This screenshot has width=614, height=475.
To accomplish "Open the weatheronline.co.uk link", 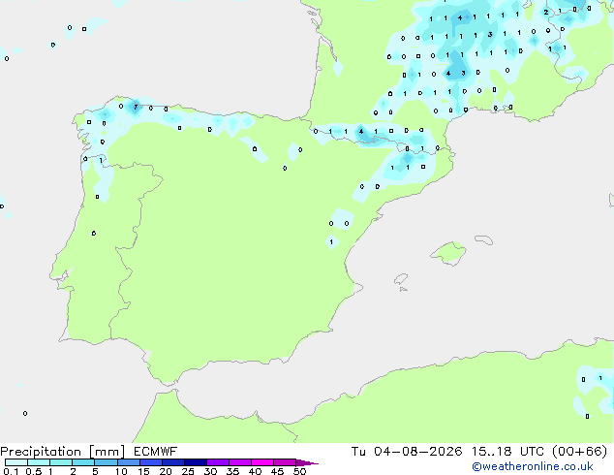I will point(532,466).
